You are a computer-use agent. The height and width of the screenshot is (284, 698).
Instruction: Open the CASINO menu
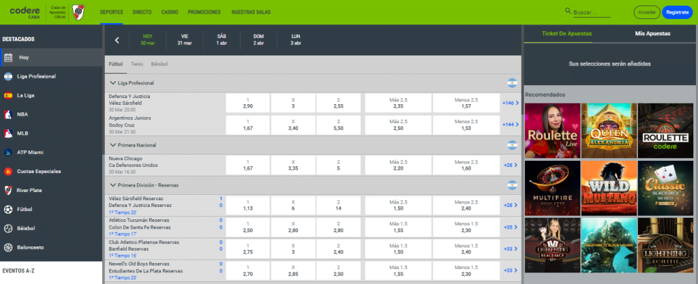[x=170, y=12]
